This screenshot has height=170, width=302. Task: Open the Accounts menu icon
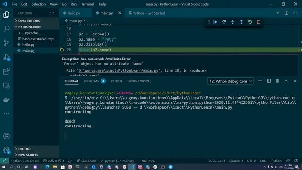pos(6,136)
